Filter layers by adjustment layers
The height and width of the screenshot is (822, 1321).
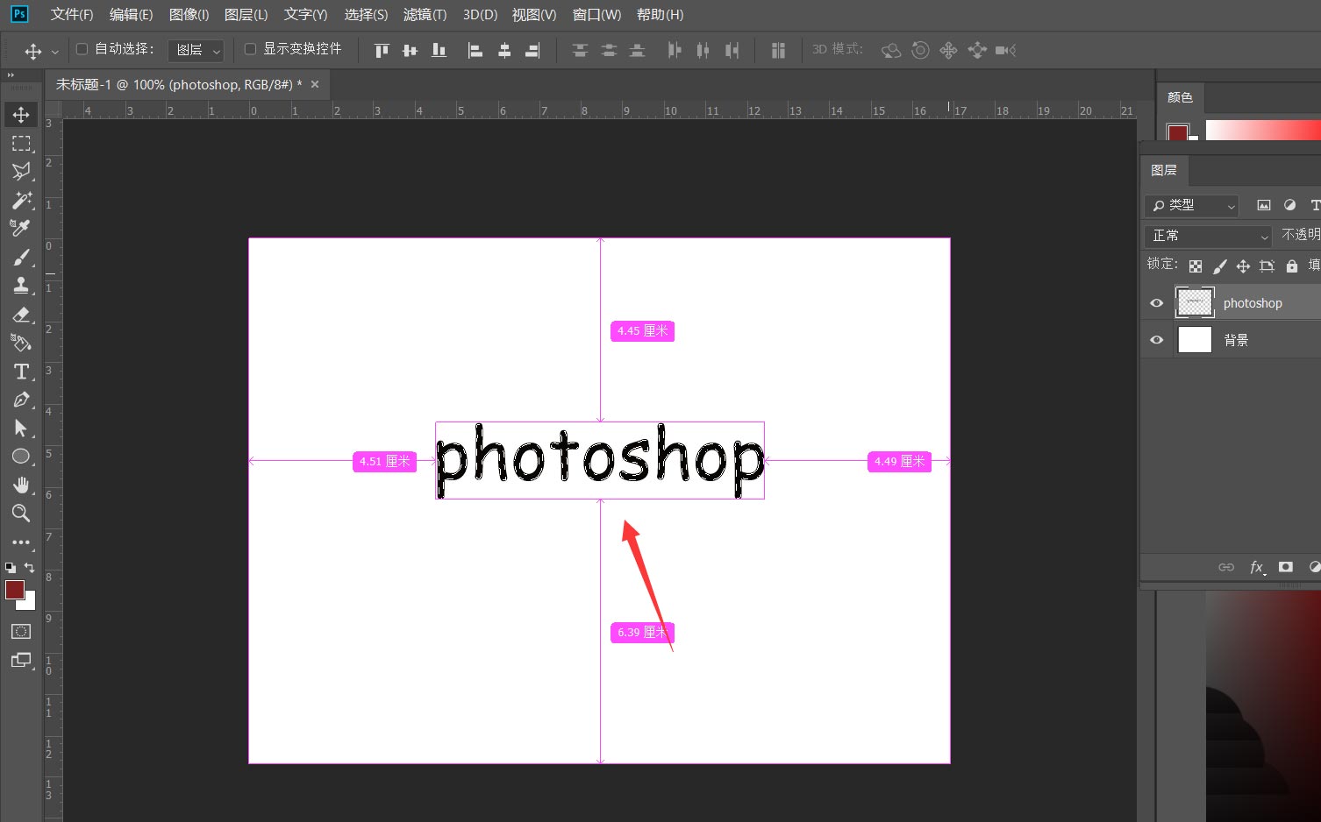click(1289, 205)
